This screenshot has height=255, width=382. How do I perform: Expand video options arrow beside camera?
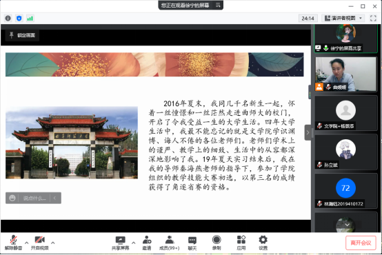[x=52, y=243]
